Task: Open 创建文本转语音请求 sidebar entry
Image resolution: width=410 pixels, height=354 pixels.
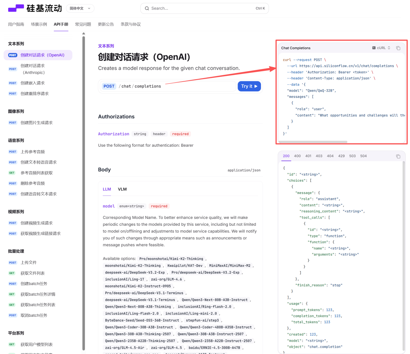Action: pyautogui.click(x=38, y=162)
